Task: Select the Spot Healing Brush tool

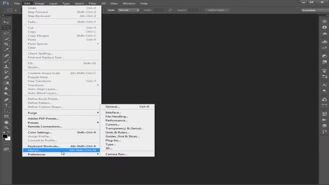Action: (x=6, y=55)
